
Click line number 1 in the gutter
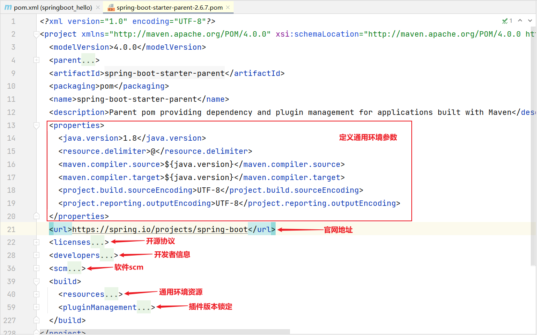[x=13, y=21]
